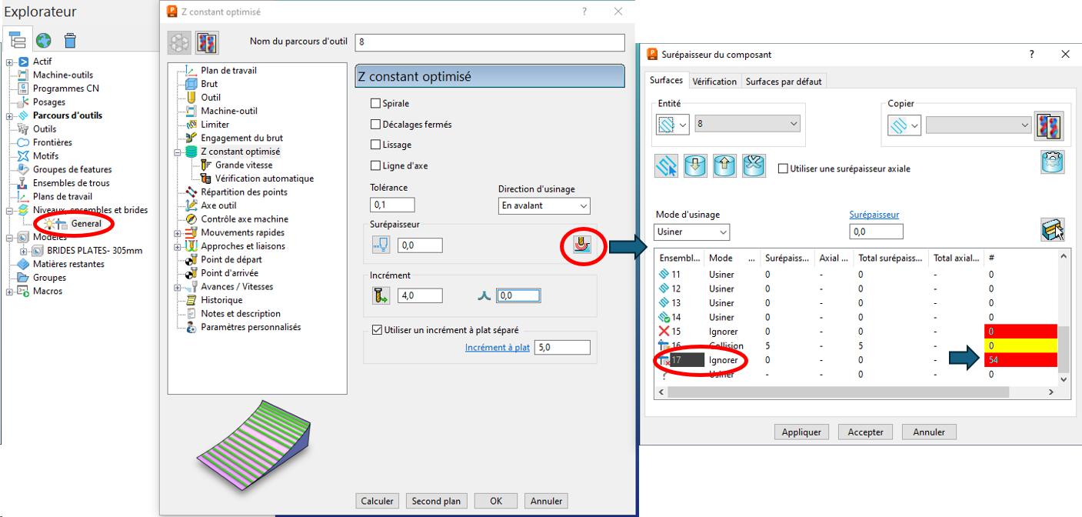Image resolution: width=1082 pixels, height=517 pixels.
Task: Expand the Modèles tree node
Action: pyautogui.click(x=9, y=237)
